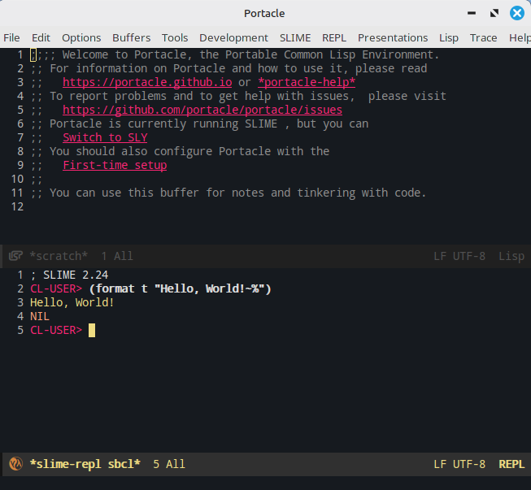The image size is (531, 490).
Task: Click the scratch buffer mode-line icon
Action: pos(15,256)
